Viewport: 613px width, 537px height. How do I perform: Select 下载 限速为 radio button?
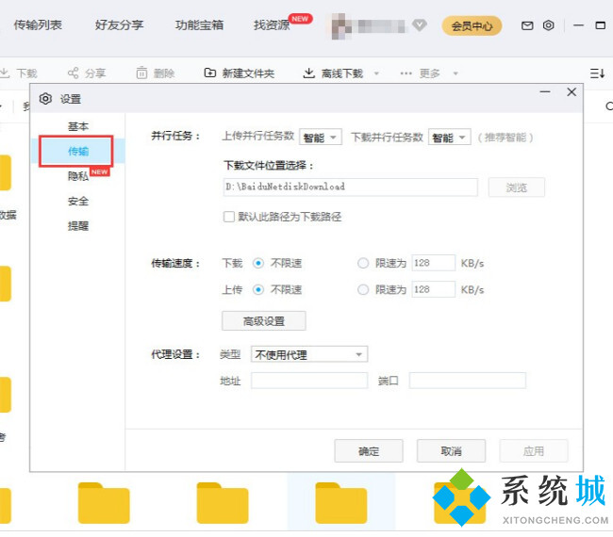(363, 263)
